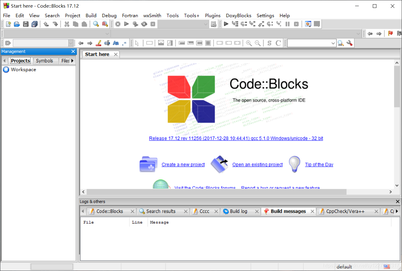Toggle the S button in toolbar
Screen dimensions: 402x271
click(269, 43)
